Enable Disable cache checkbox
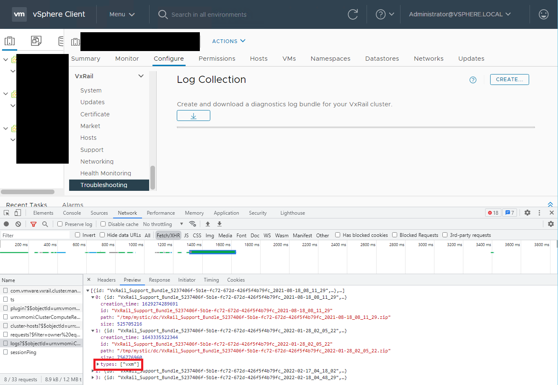558x385 pixels. [x=104, y=224]
